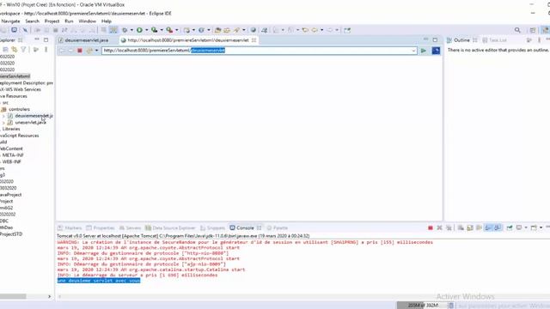Select the Console tab in bottom panel
Screen dimensions: 550x309
pyautogui.click(x=245, y=227)
